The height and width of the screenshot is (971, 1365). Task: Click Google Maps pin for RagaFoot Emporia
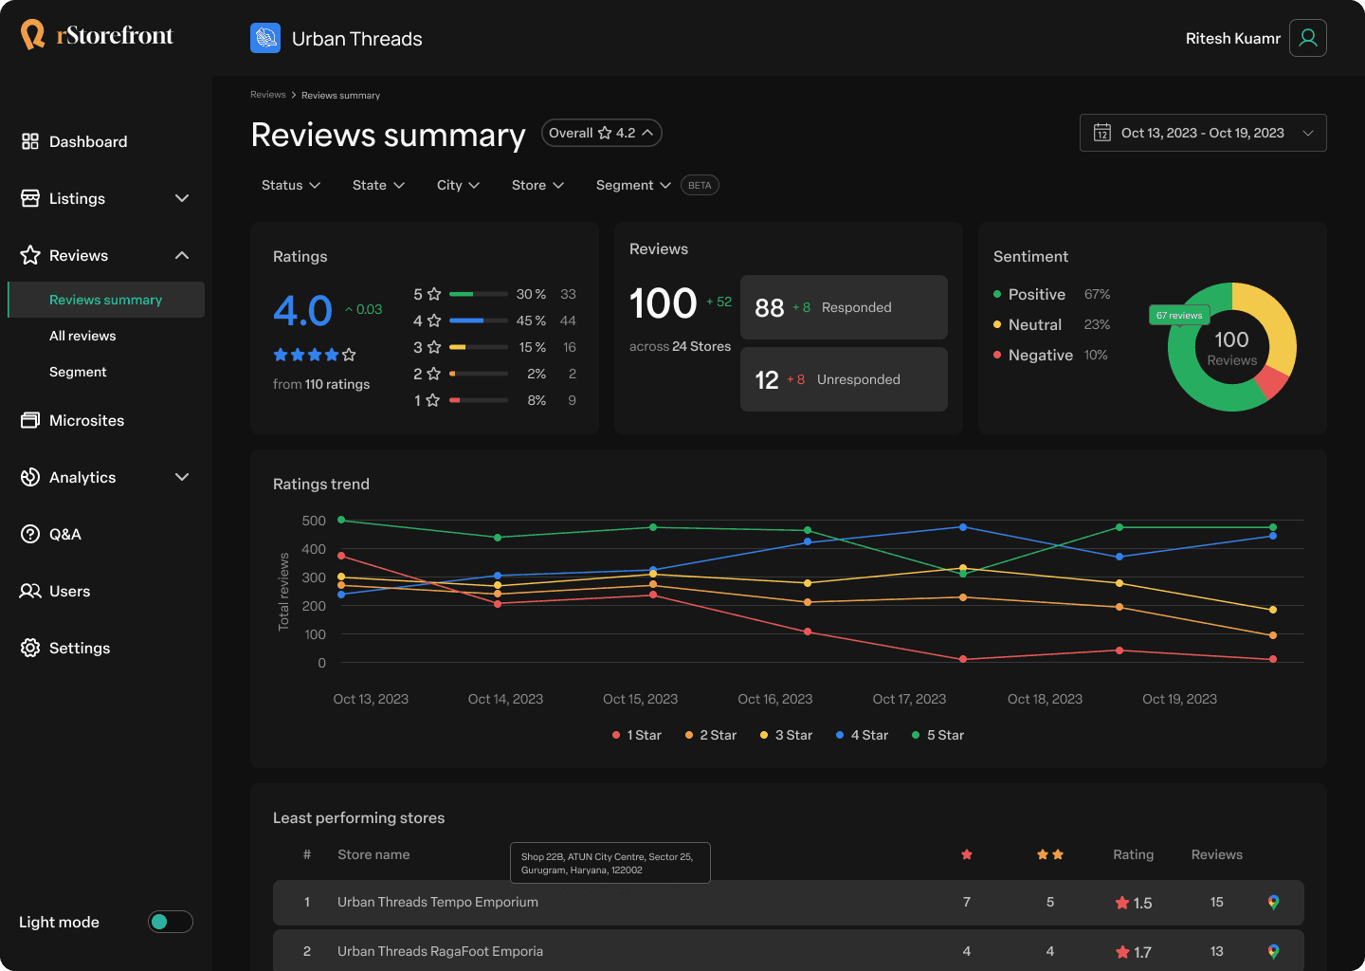1273,951
